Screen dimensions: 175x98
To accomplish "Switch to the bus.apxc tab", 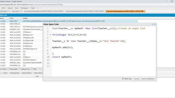I will tap(16, 11).
